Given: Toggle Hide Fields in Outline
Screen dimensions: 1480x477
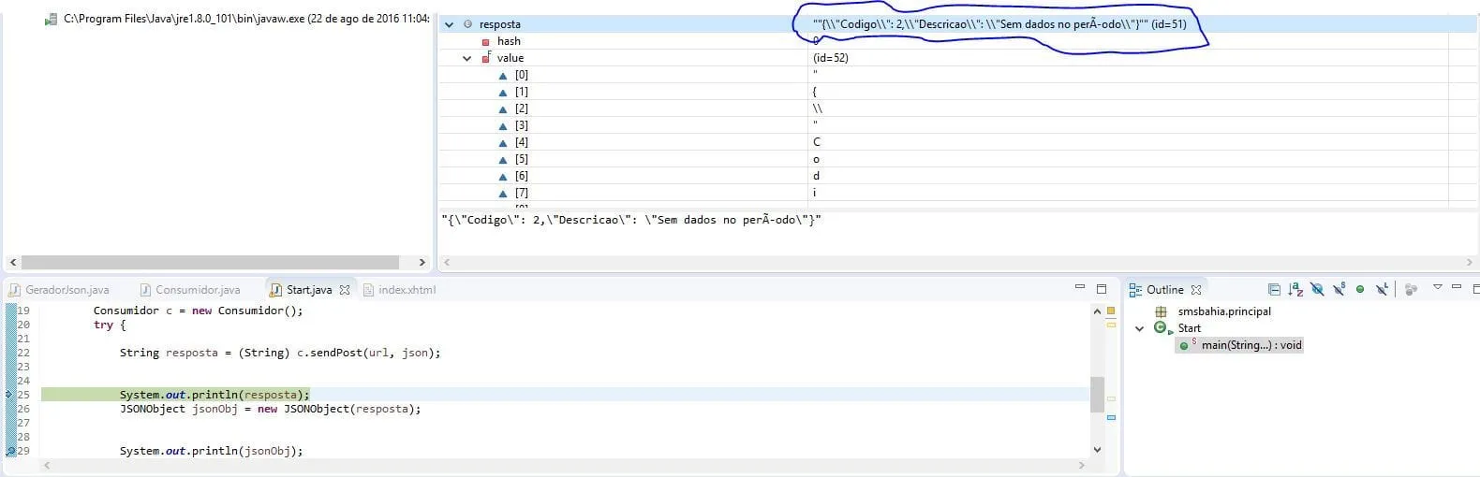Looking at the screenshot, I should coord(1317,290).
